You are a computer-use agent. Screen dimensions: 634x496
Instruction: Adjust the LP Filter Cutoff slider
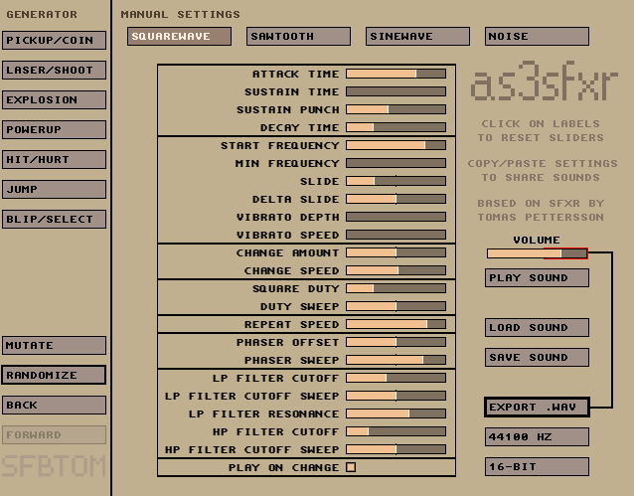pos(396,378)
